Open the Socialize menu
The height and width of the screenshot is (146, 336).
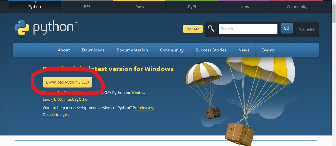pos(307,29)
